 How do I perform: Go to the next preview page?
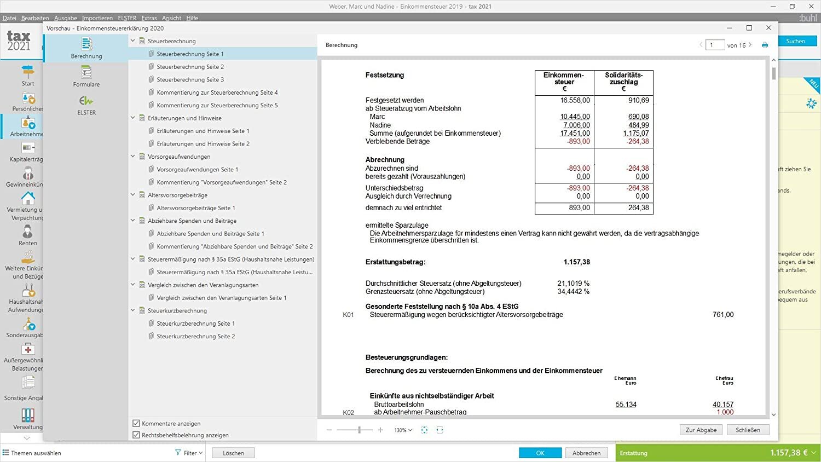coord(750,45)
